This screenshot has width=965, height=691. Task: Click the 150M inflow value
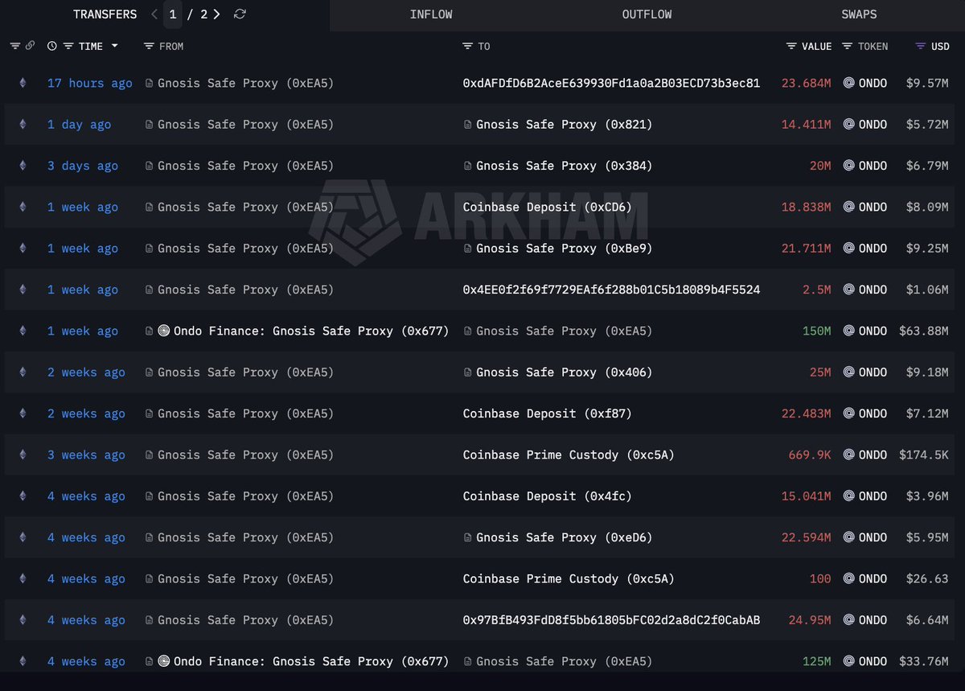pyautogui.click(x=816, y=331)
